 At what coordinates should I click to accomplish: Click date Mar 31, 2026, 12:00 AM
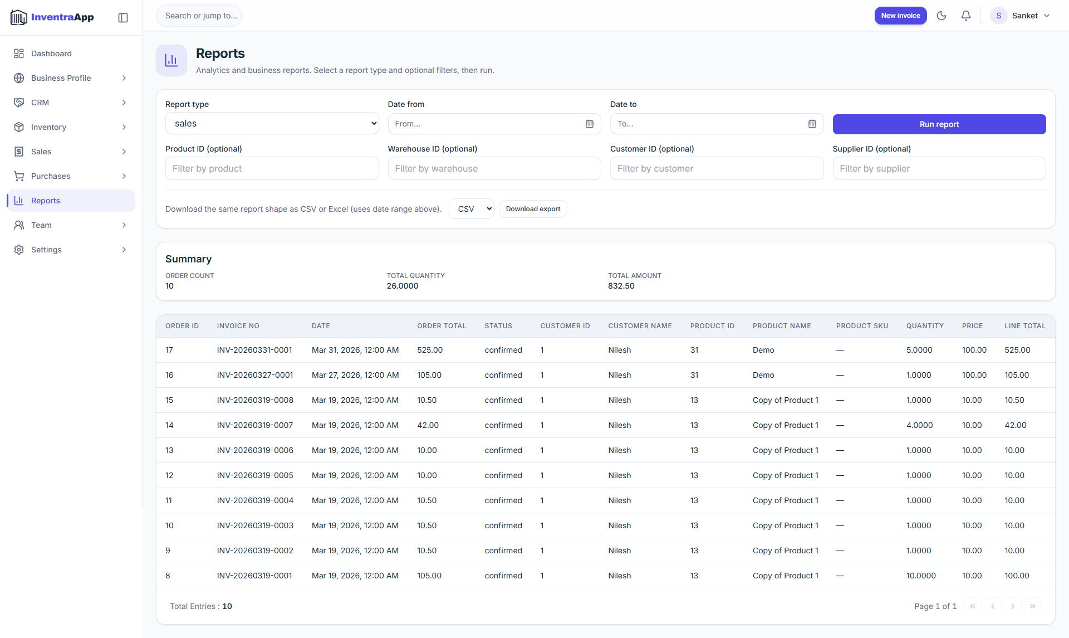click(355, 350)
